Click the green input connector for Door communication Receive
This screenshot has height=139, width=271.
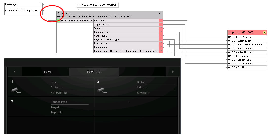tap(58, 21)
